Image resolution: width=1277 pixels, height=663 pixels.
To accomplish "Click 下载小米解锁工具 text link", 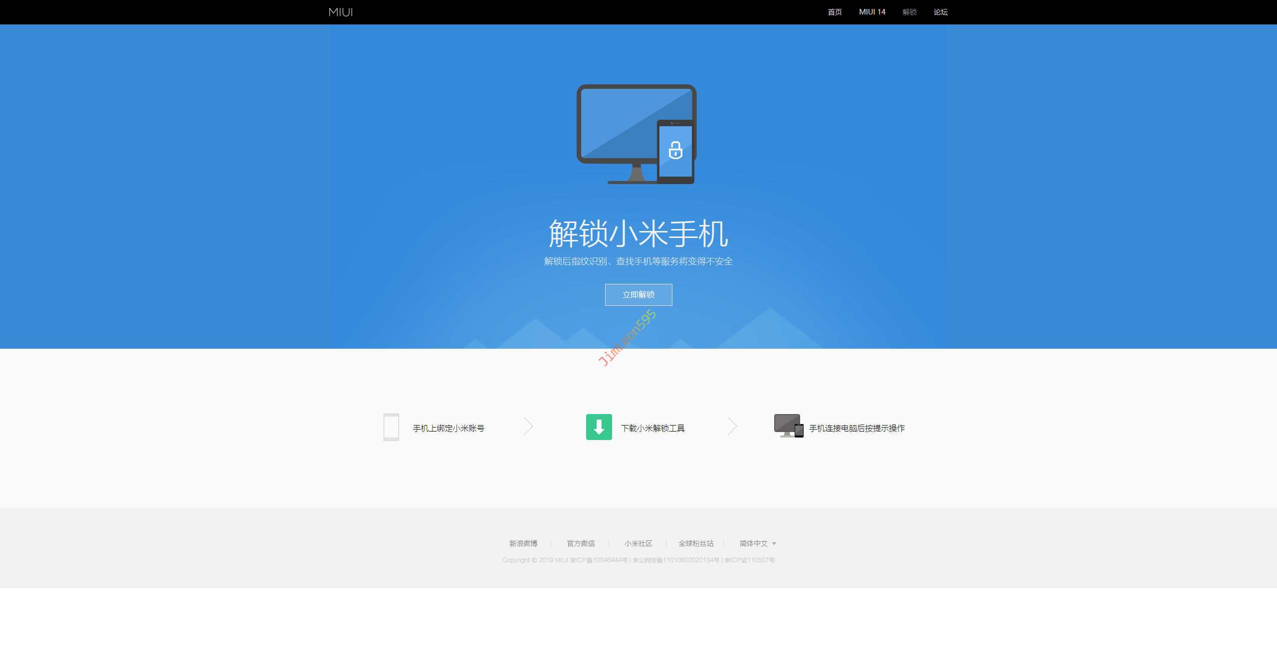I will click(652, 428).
